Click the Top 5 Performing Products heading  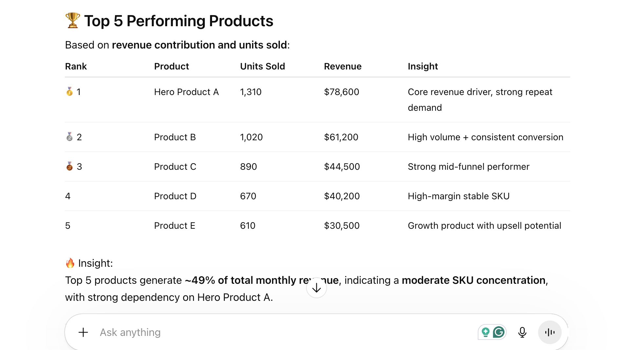point(178,21)
